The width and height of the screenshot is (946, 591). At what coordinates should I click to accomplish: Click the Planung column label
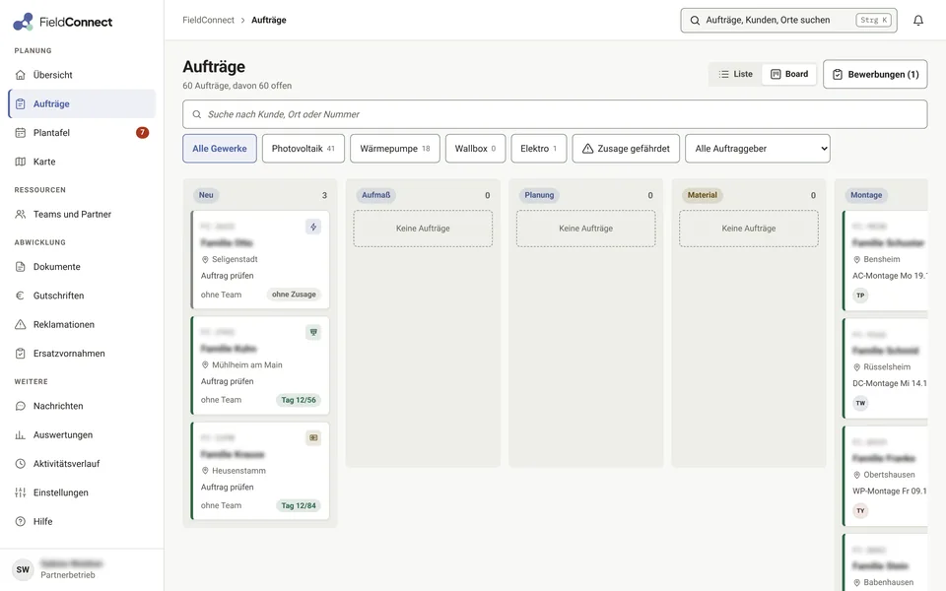click(x=539, y=195)
